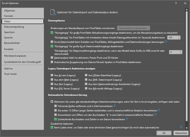The width and height of the screenshot is (190, 137).
Task: Check Aus XML-Datenimport (Legacy) option
Action: (x=86, y=80)
